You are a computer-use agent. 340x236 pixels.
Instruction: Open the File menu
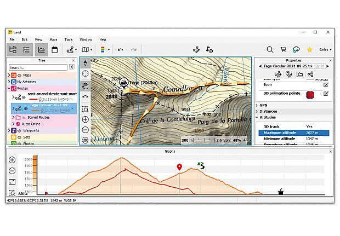[x=12, y=39]
